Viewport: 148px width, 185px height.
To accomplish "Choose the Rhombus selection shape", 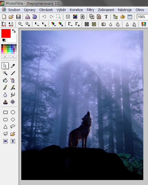I will point(13,120).
